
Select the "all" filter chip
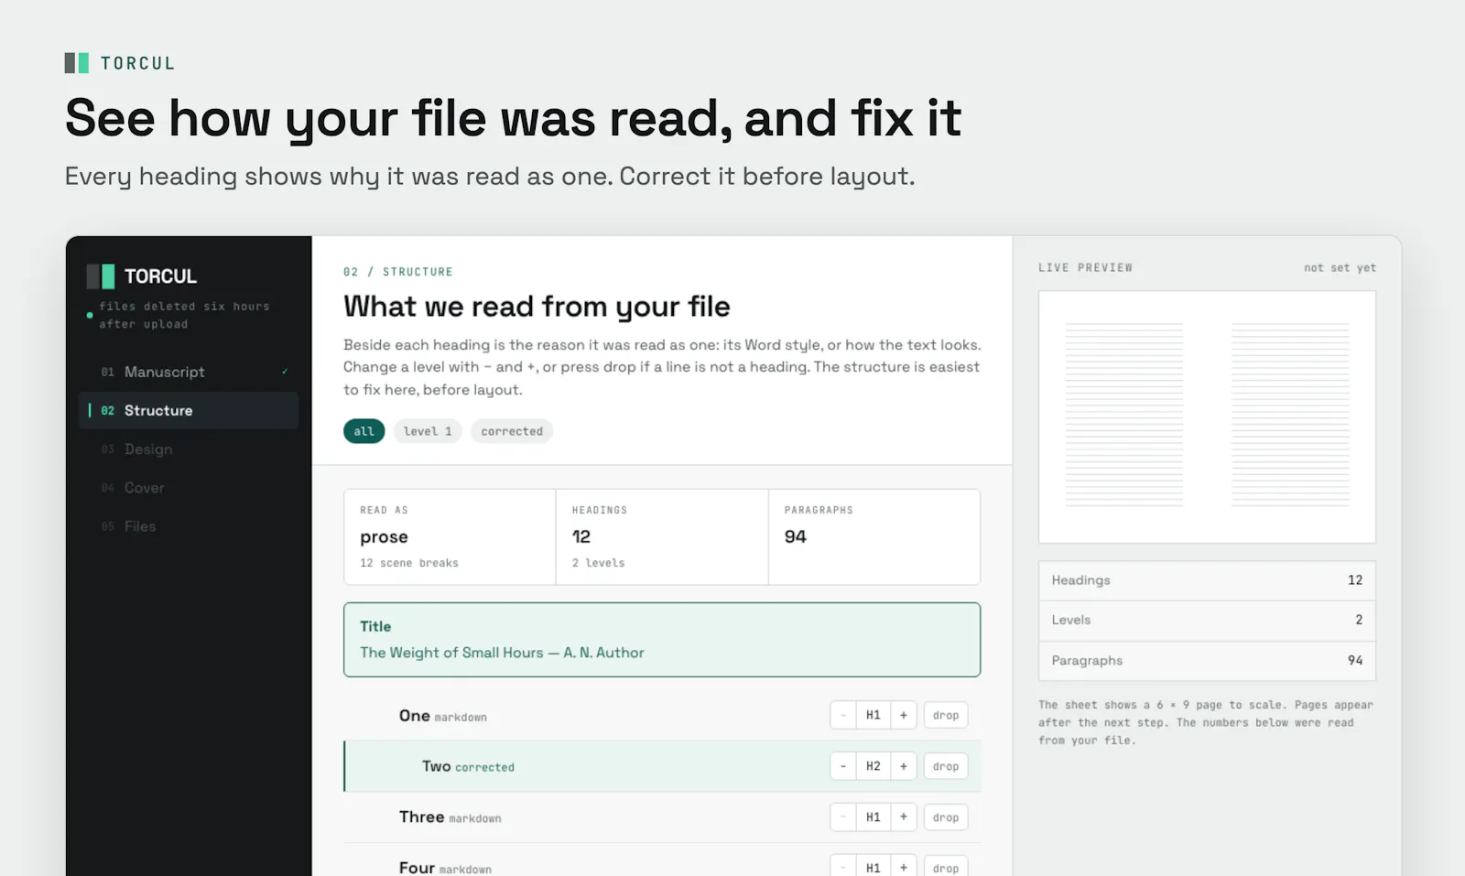coord(364,431)
